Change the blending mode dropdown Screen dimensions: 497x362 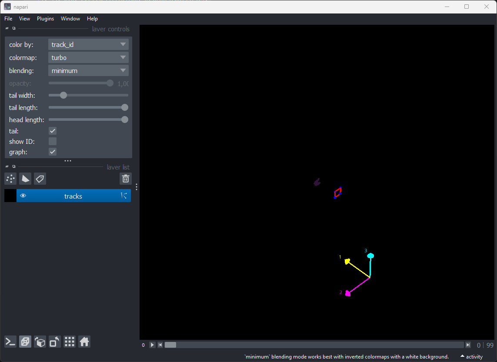point(88,70)
